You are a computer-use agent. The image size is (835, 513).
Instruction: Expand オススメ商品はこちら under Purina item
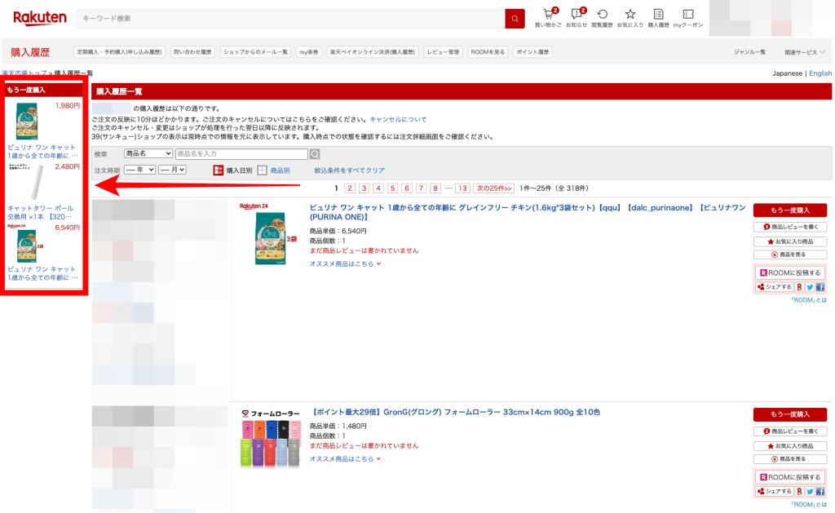[x=345, y=263]
